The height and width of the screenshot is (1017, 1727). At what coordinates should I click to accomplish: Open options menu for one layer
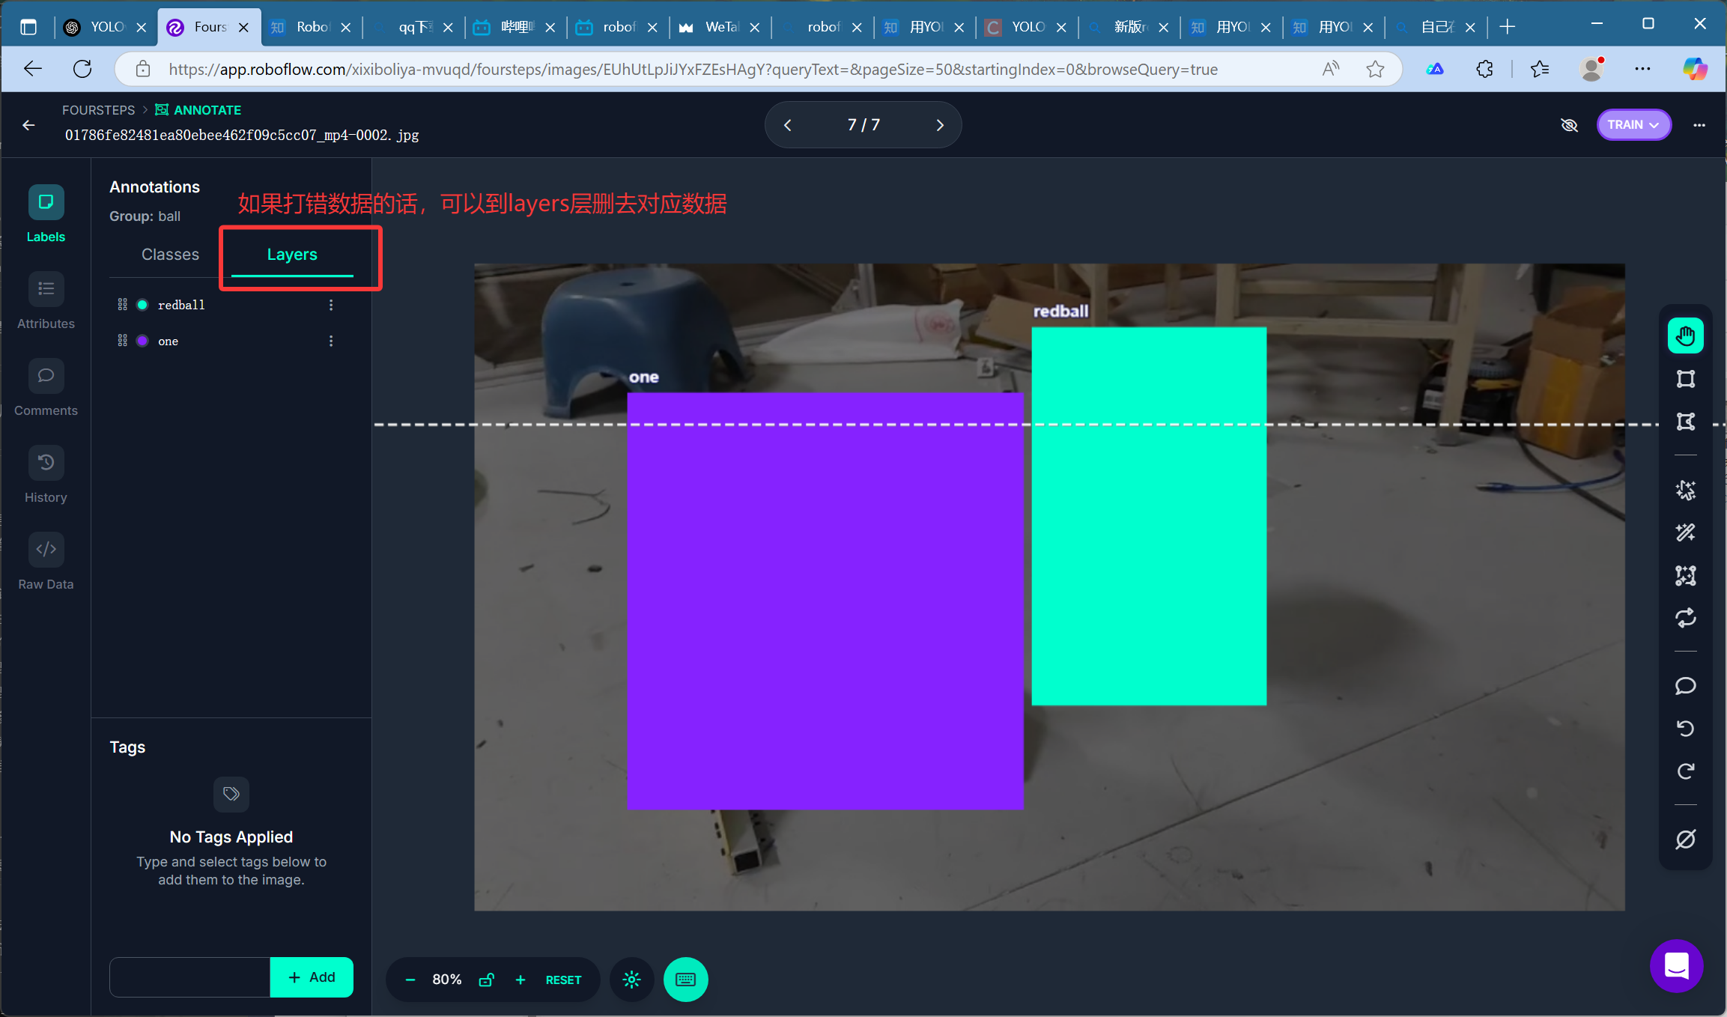pos(331,341)
